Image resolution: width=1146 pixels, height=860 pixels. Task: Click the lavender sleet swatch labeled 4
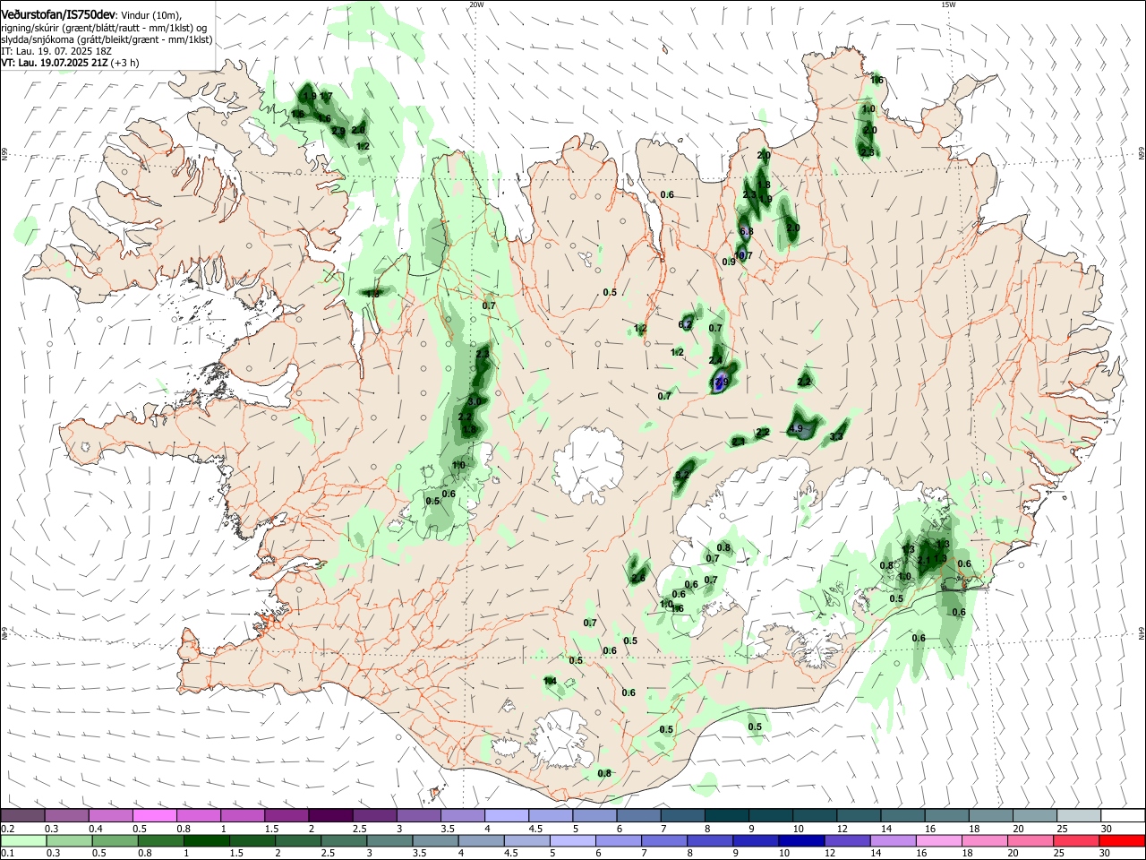(x=507, y=815)
